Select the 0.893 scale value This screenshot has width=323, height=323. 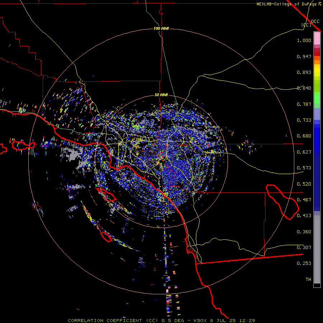point(304,72)
